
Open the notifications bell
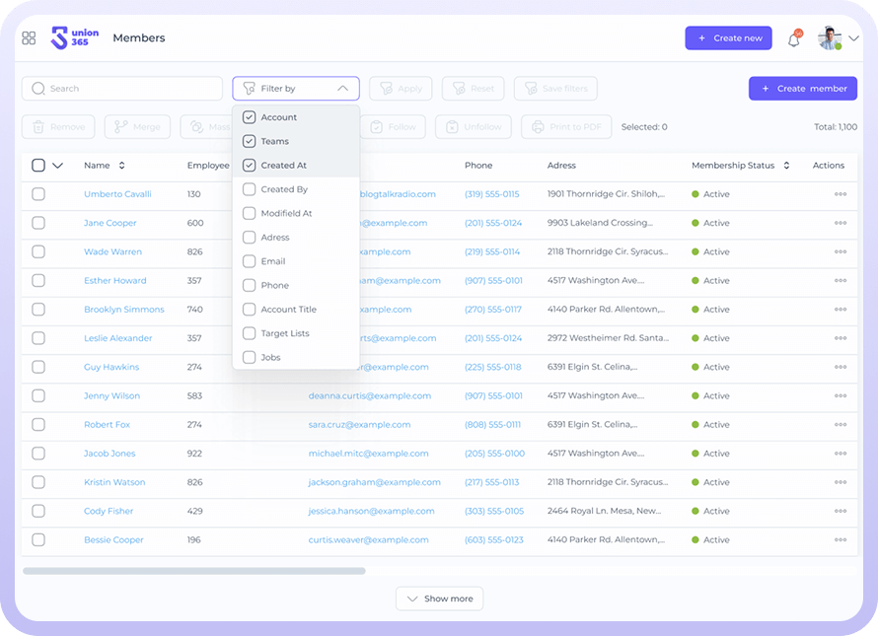[794, 39]
